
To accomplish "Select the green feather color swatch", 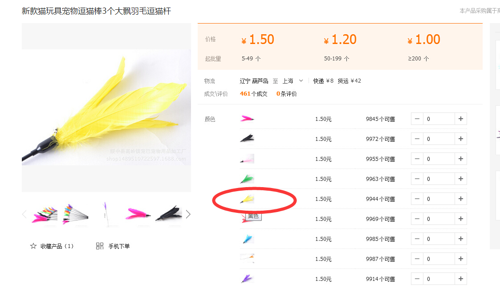I will [x=247, y=179].
